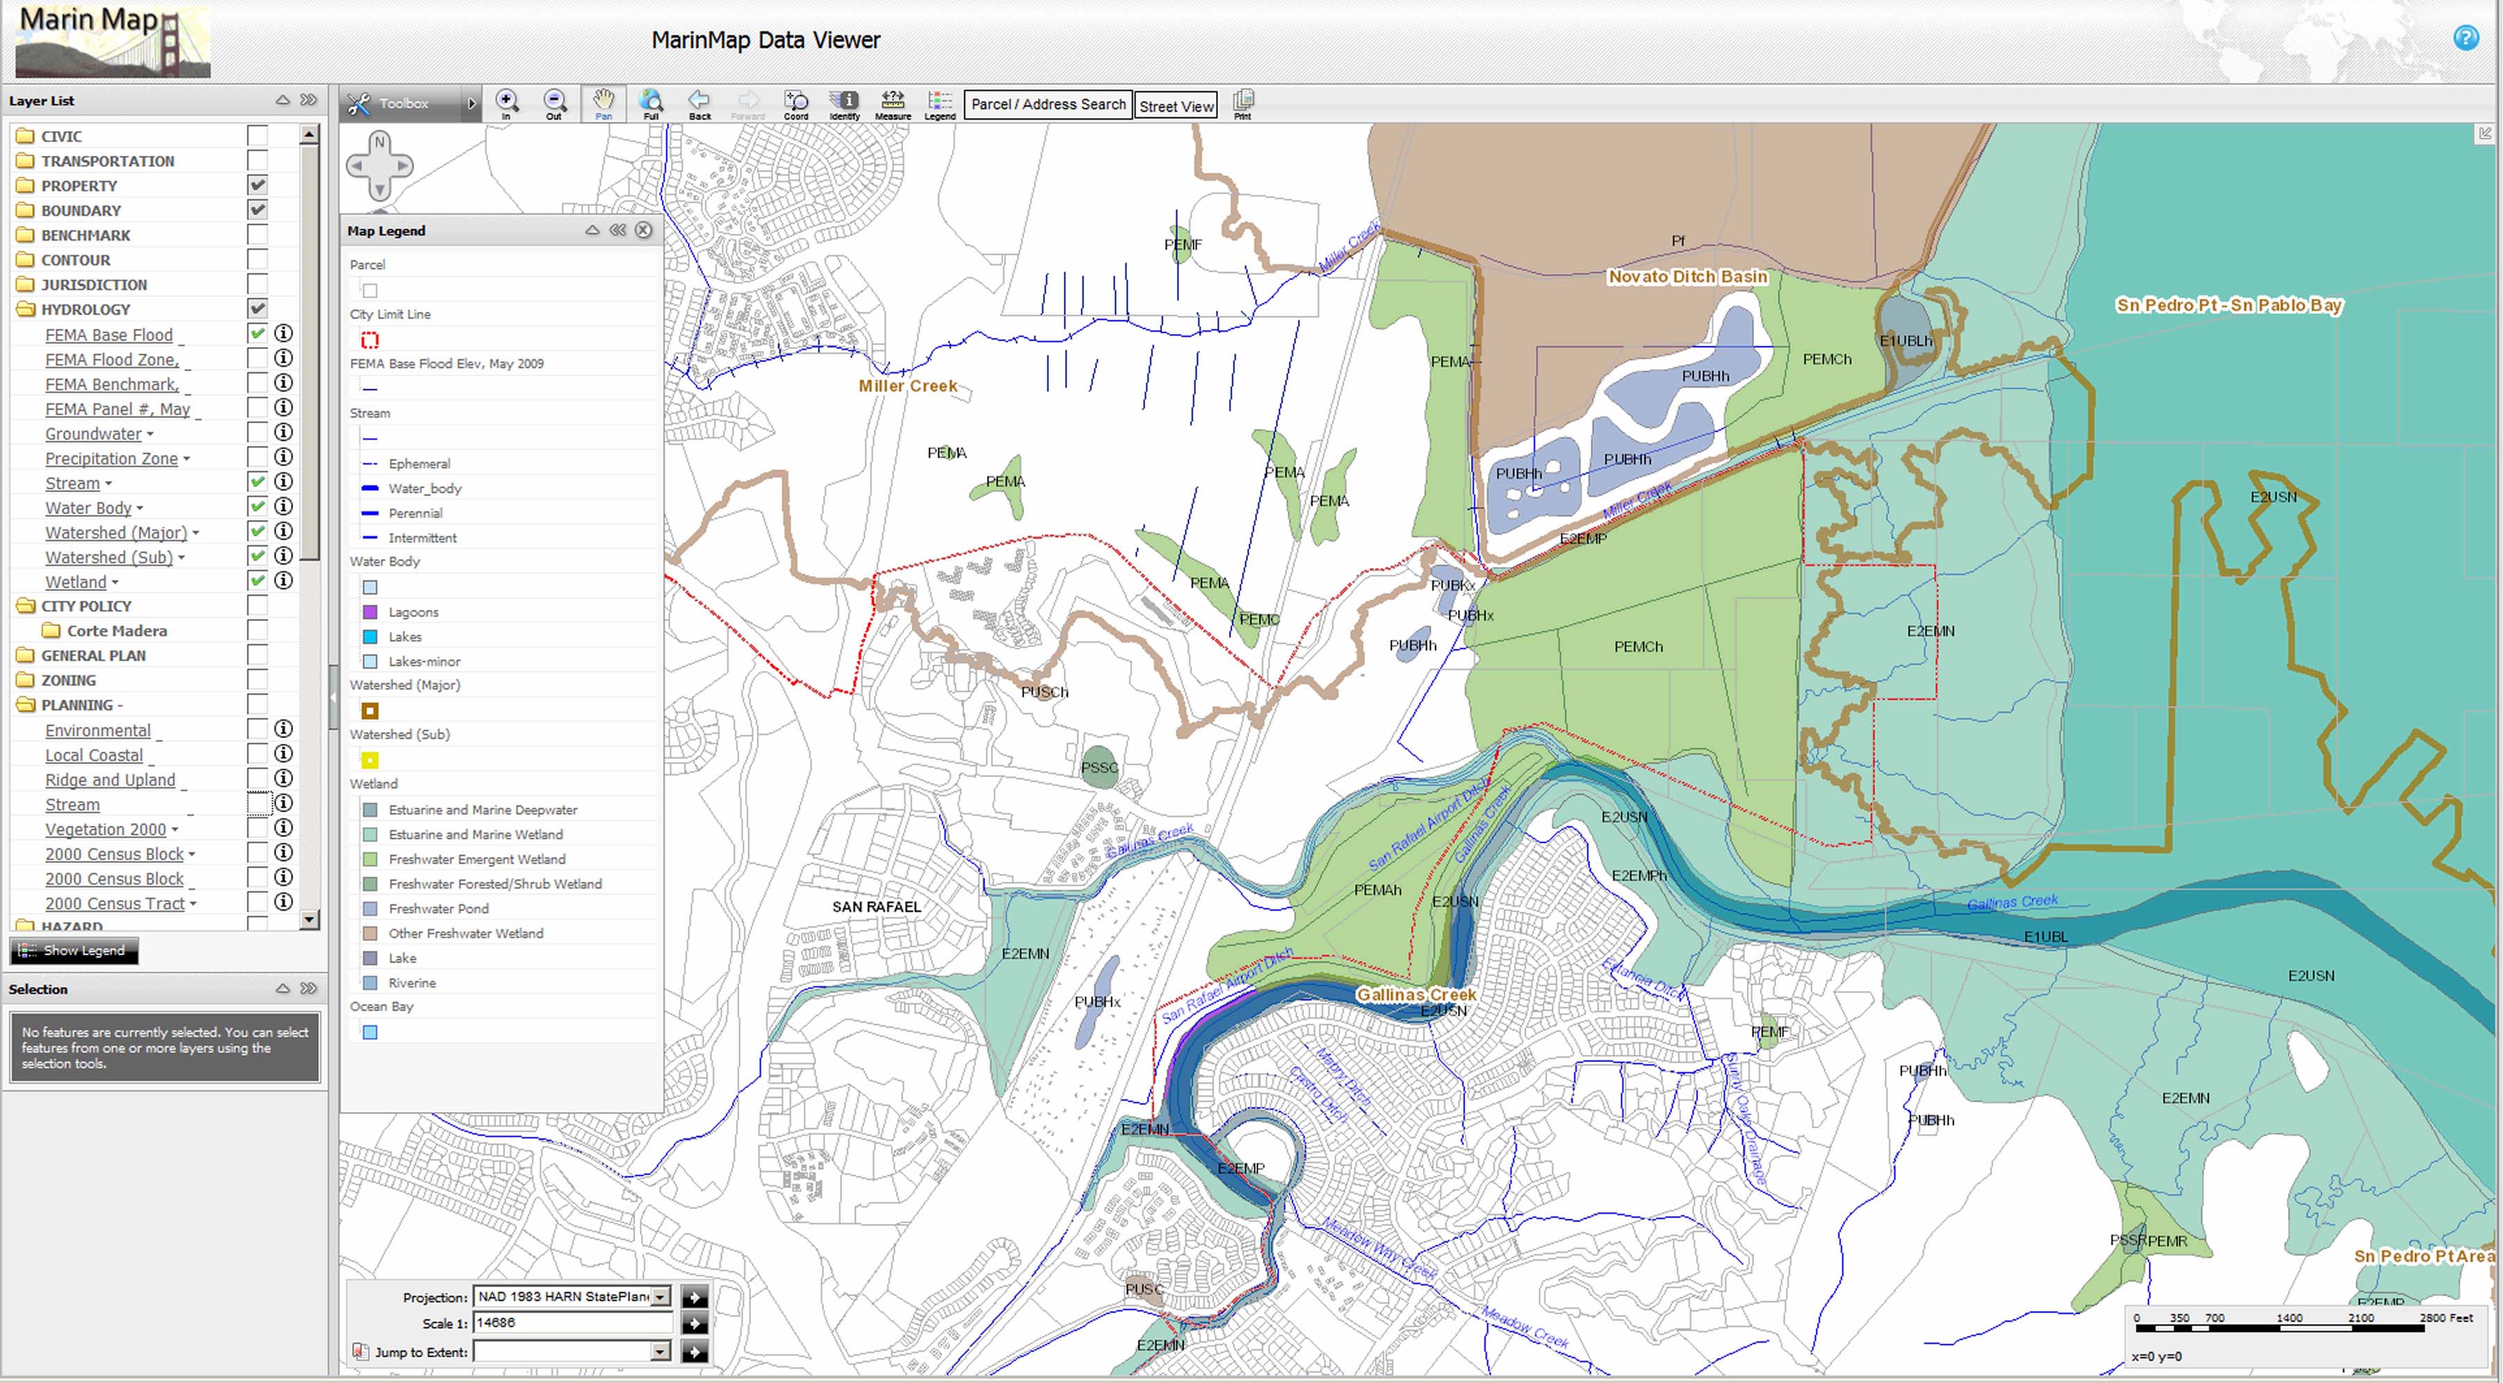Open the Measure tool
Image resolution: width=2503 pixels, height=1383 pixels.
click(892, 102)
